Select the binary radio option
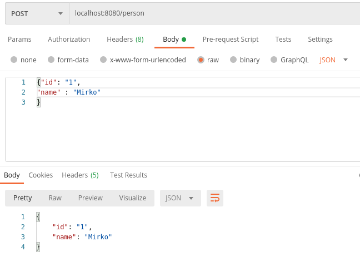The height and width of the screenshot is (261, 360). pyautogui.click(x=233, y=60)
